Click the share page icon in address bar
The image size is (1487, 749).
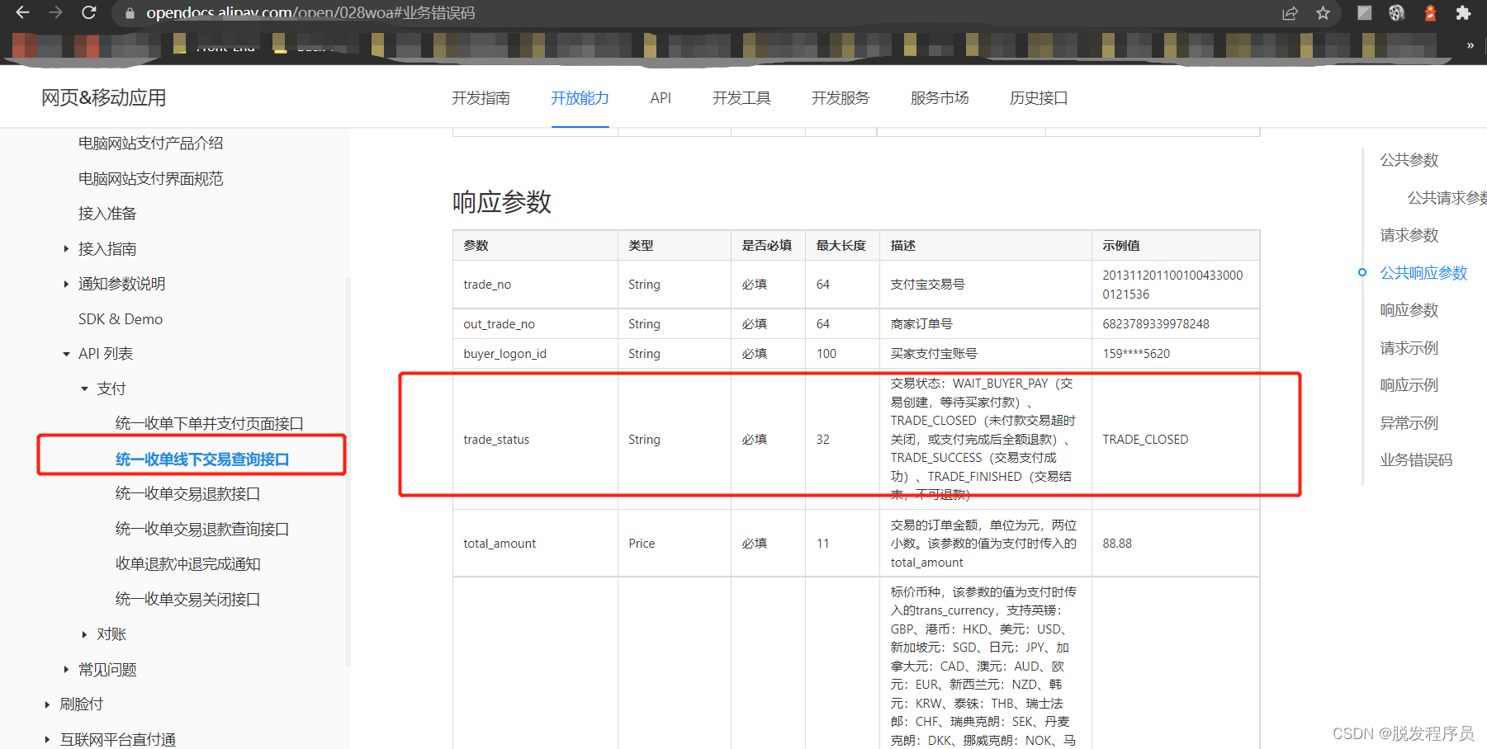point(1290,13)
